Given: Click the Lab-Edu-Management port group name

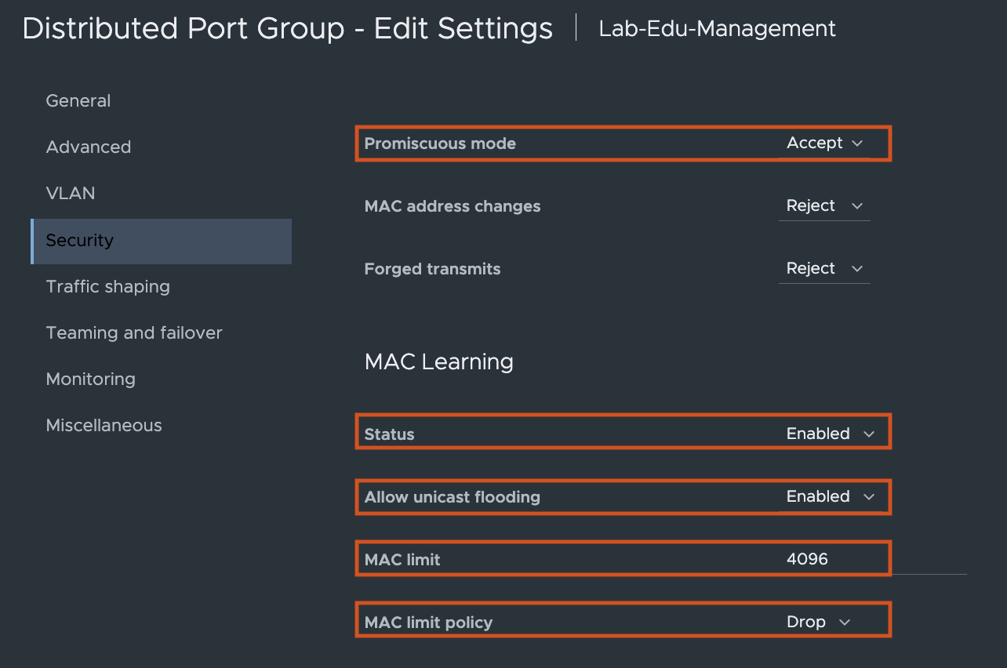Looking at the screenshot, I should pos(717,29).
